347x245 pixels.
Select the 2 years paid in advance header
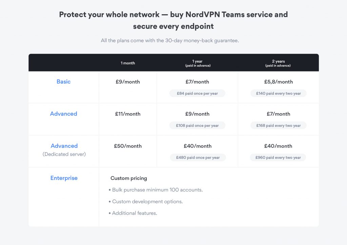278,63
